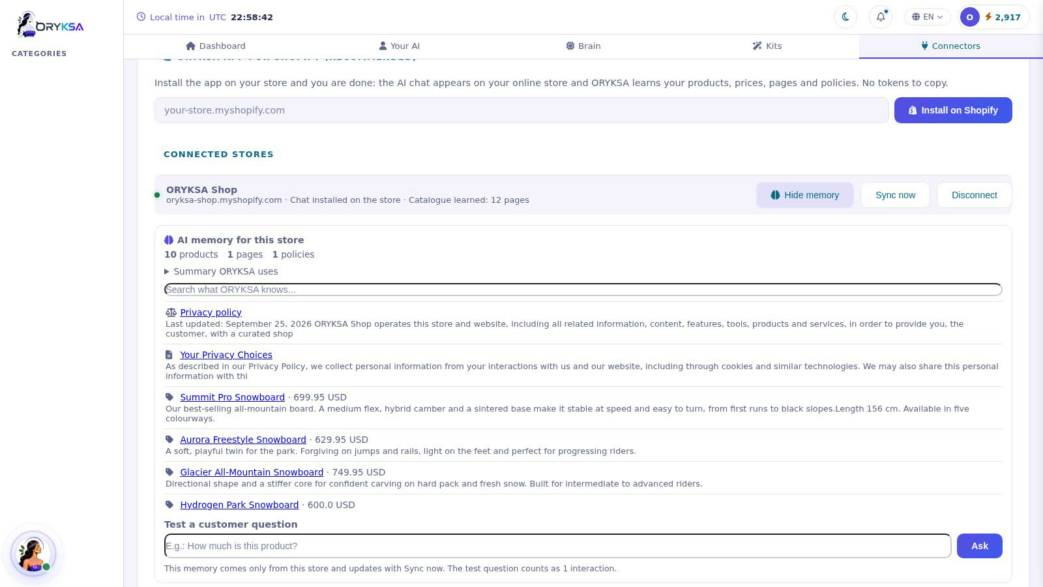This screenshot has height=587, width=1043.
Task: Toggle dark mode moon icon
Action: 845,17
